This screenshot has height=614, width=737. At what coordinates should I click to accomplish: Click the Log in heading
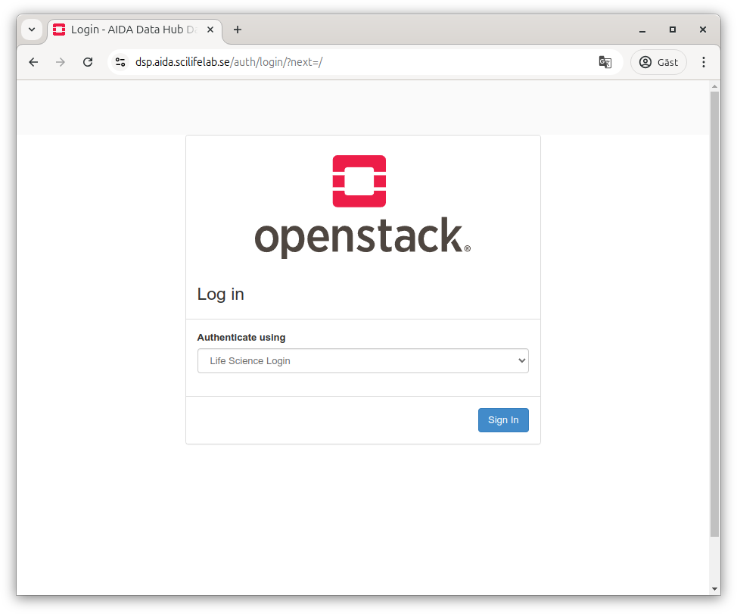click(220, 295)
